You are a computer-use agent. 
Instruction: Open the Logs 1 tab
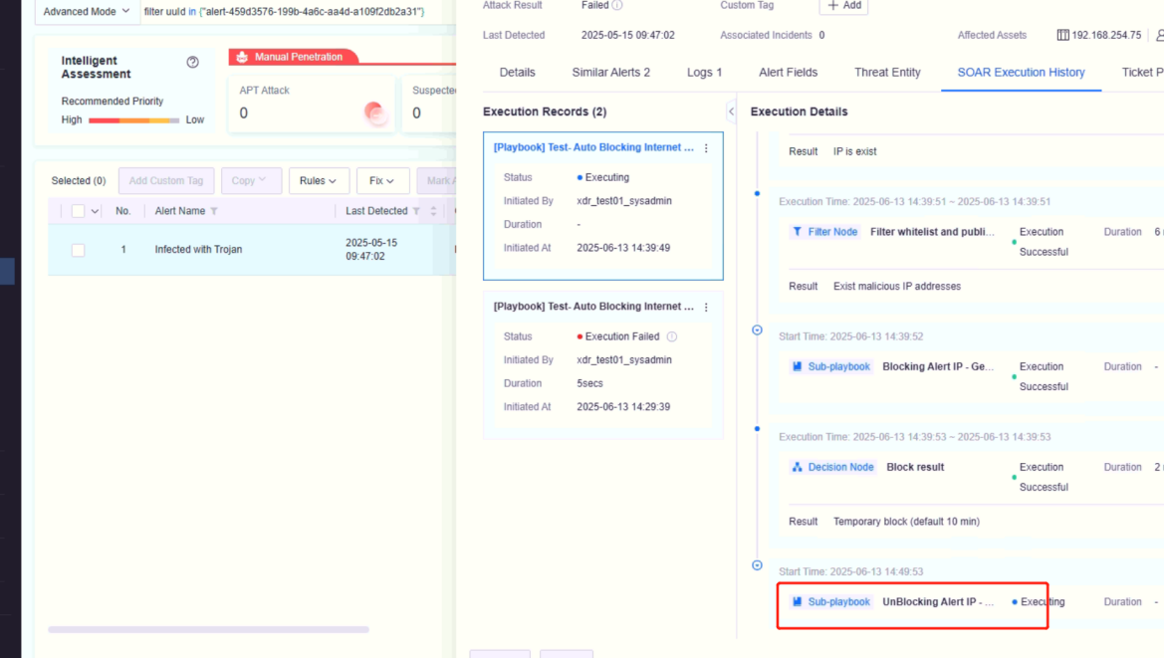704,72
